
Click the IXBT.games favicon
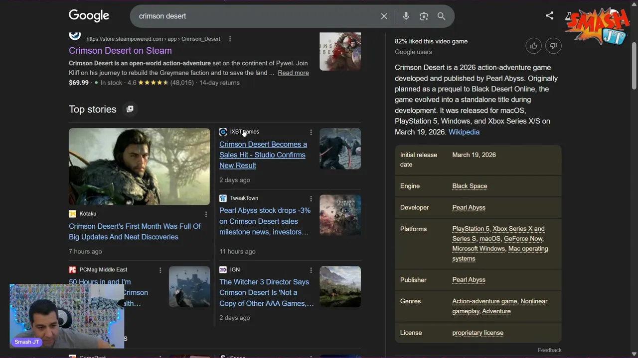(x=223, y=132)
